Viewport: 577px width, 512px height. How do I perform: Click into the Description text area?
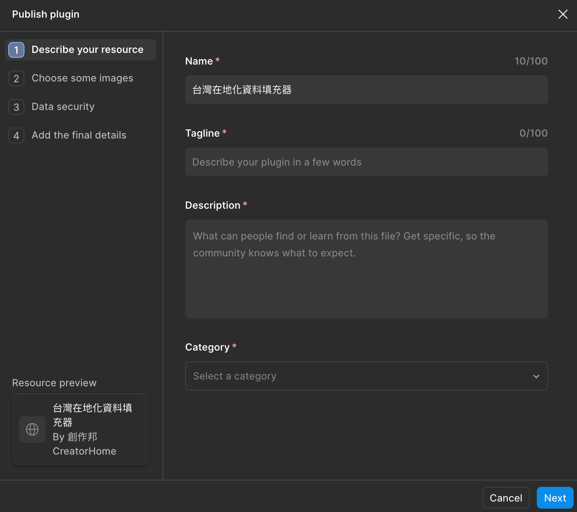click(366, 269)
